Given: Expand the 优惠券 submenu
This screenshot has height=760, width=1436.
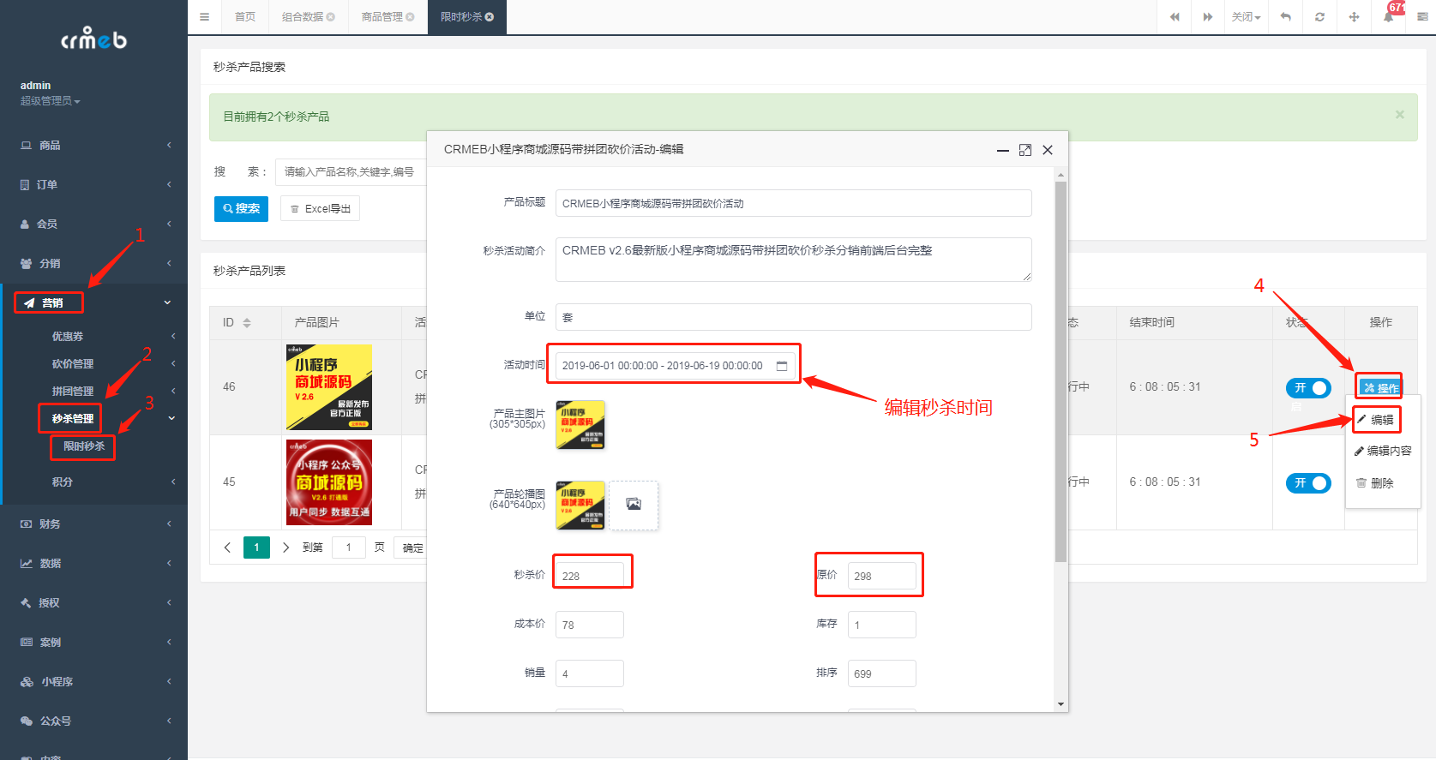Looking at the screenshot, I should click(x=96, y=337).
